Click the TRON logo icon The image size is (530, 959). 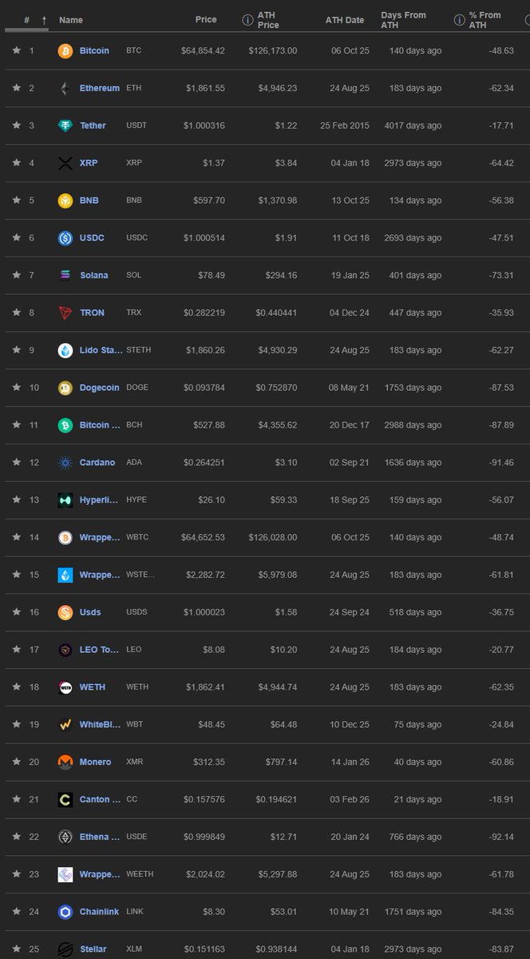65,312
